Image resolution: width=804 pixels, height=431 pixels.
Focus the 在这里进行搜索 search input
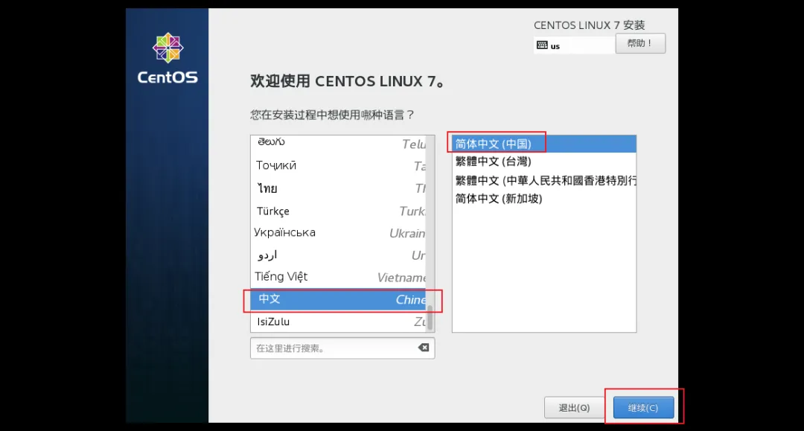[x=342, y=348]
